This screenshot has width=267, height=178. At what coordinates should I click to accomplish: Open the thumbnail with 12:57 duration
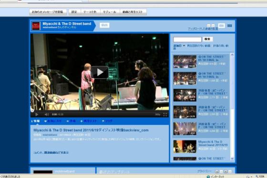(185, 78)
